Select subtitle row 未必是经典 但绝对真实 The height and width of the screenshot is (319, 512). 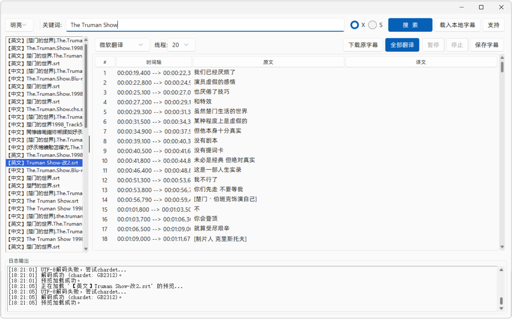point(296,160)
